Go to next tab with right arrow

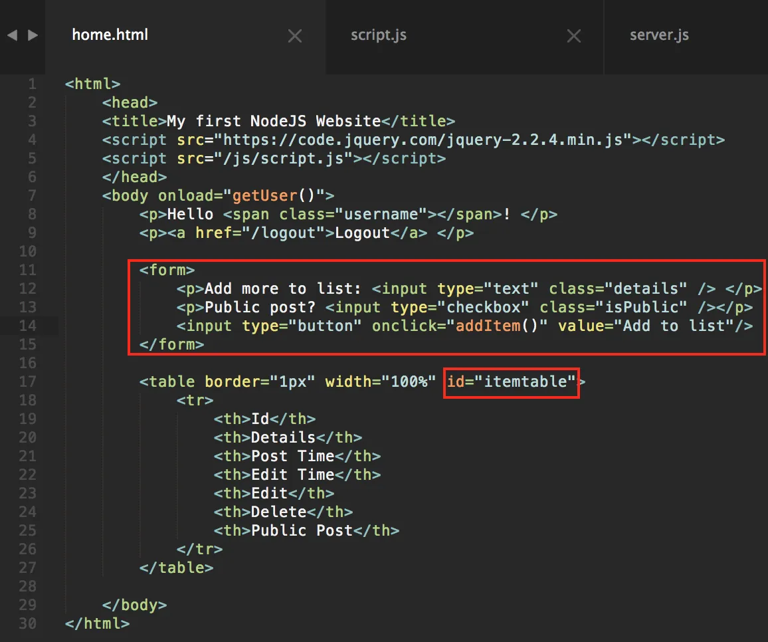click(x=33, y=35)
